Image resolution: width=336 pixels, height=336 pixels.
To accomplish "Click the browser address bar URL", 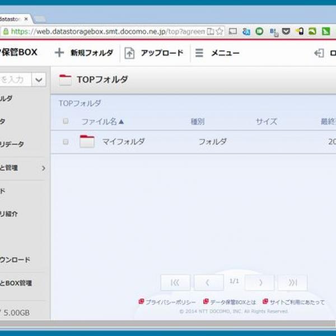I will pos(108,32).
